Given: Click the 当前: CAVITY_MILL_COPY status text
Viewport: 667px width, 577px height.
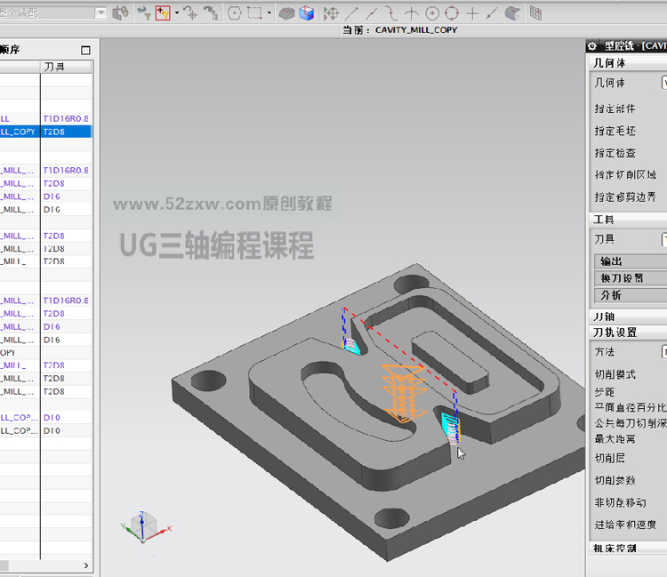Looking at the screenshot, I should coord(400,30).
